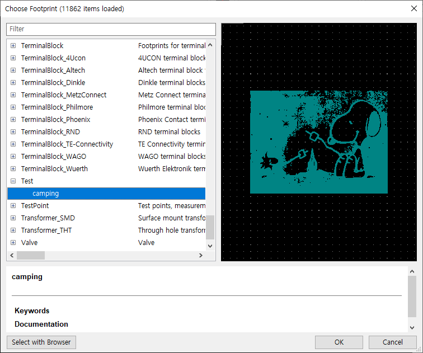Click the 'Test points, measurem' description

tap(172, 206)
